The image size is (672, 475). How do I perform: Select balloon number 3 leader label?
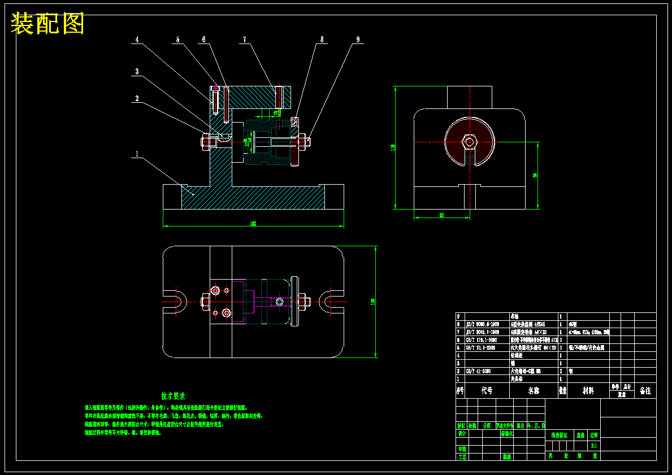coord(137,71)
